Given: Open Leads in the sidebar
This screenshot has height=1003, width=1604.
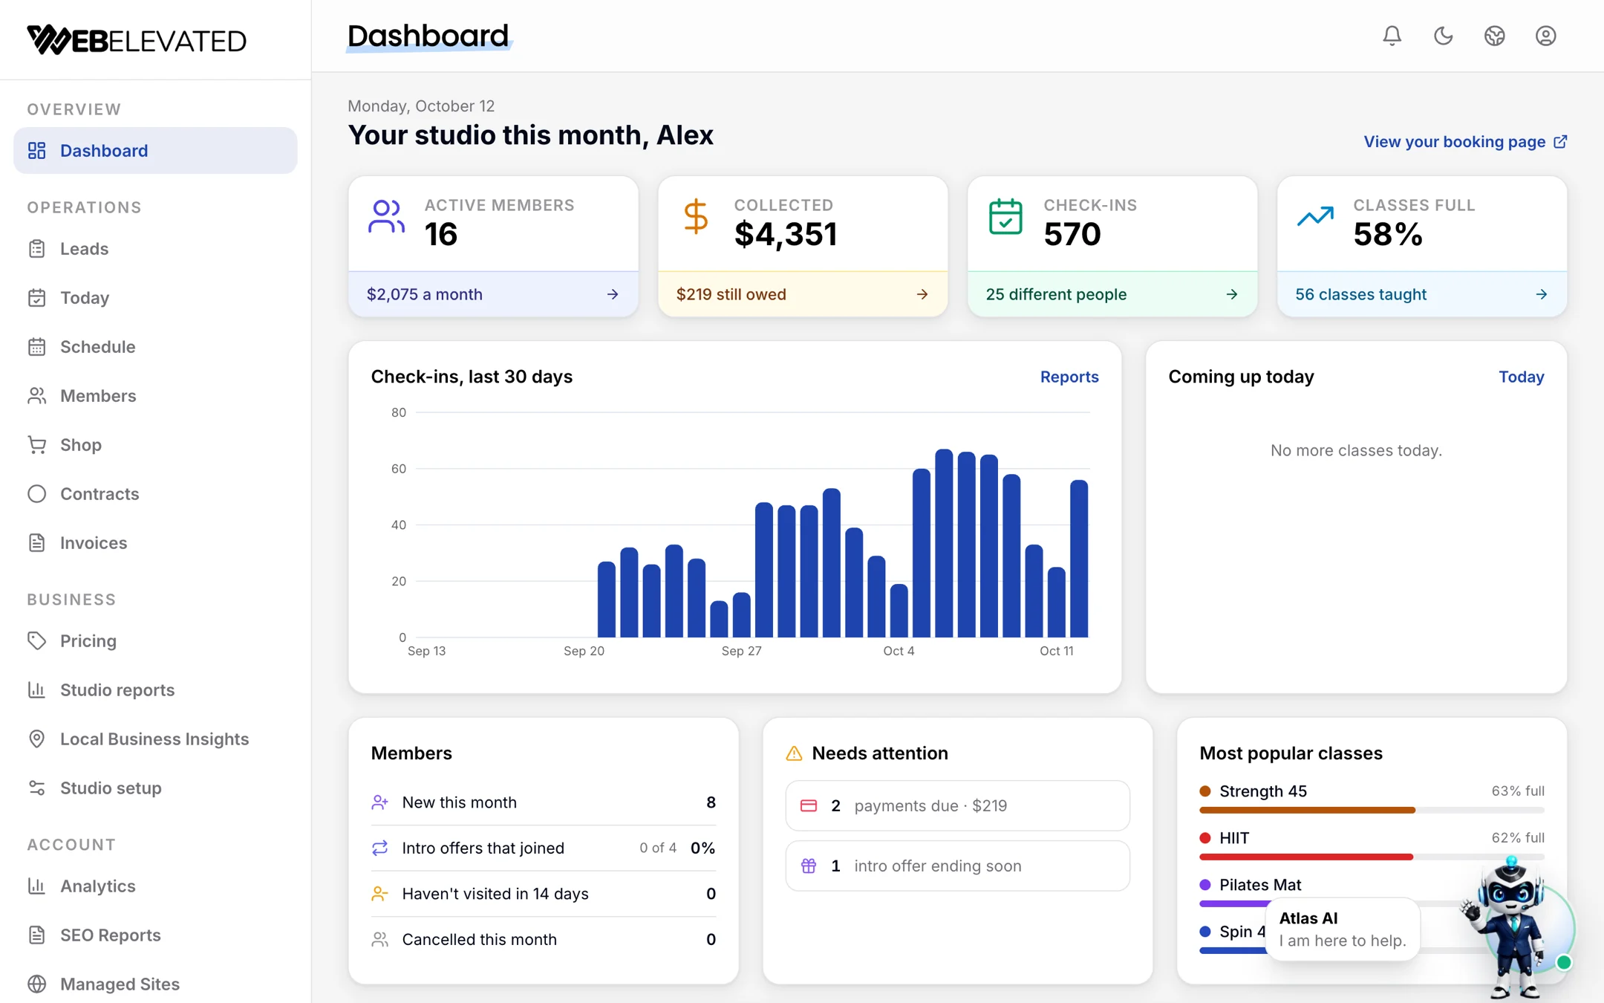Looking at the screenshot, I should [155, 248].
